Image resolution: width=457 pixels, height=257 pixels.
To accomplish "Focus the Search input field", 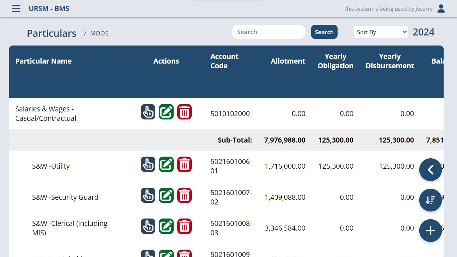I will (x=269, y=32).
